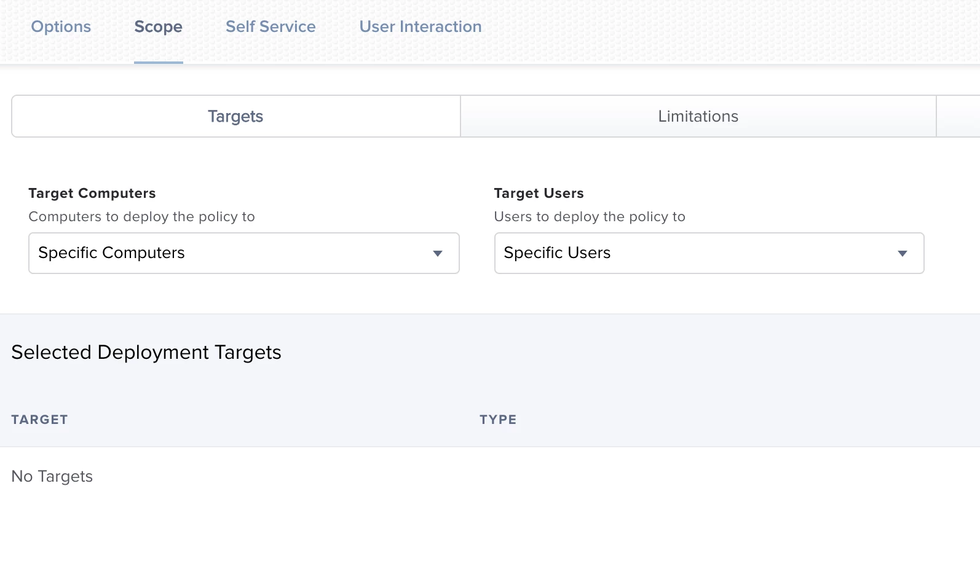The height and width of the screenshot is (580, 980).
Task: Go to the User Interaction tab
Action: tap(421, 26)
